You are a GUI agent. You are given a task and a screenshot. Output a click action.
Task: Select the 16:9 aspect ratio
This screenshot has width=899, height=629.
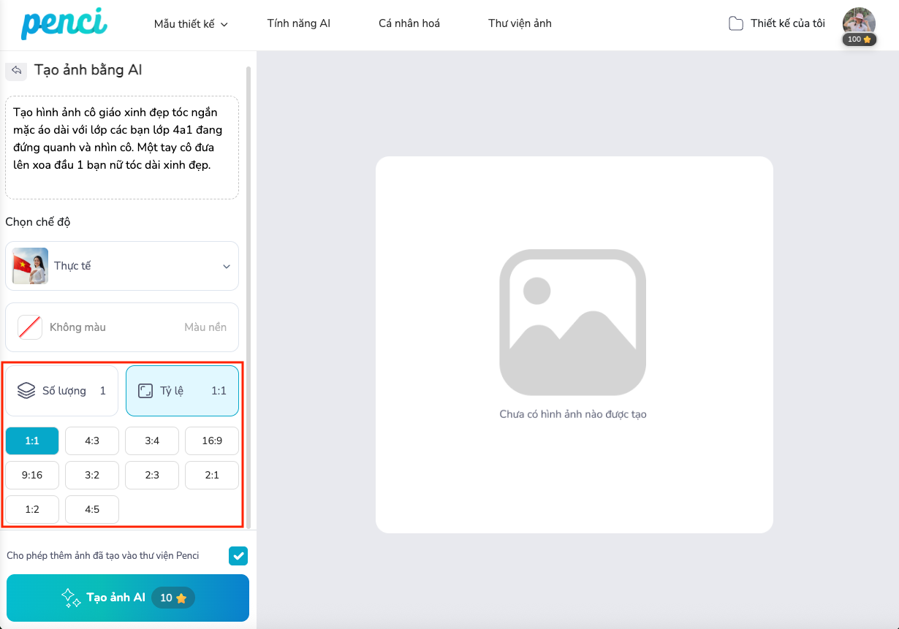pyautogui.click(x=211, y=441)
